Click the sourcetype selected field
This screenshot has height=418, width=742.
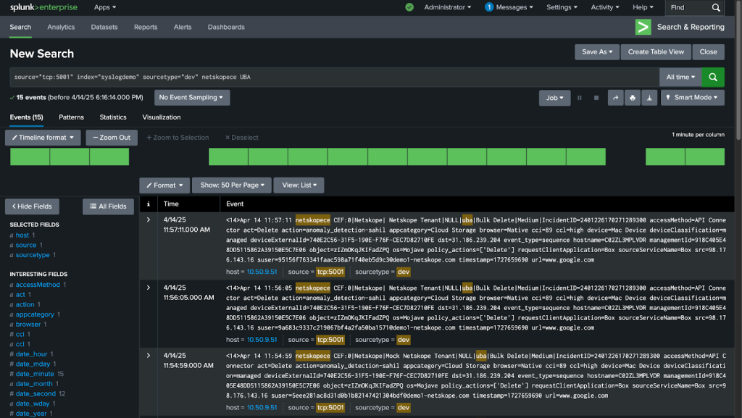(x=33, y=255)
